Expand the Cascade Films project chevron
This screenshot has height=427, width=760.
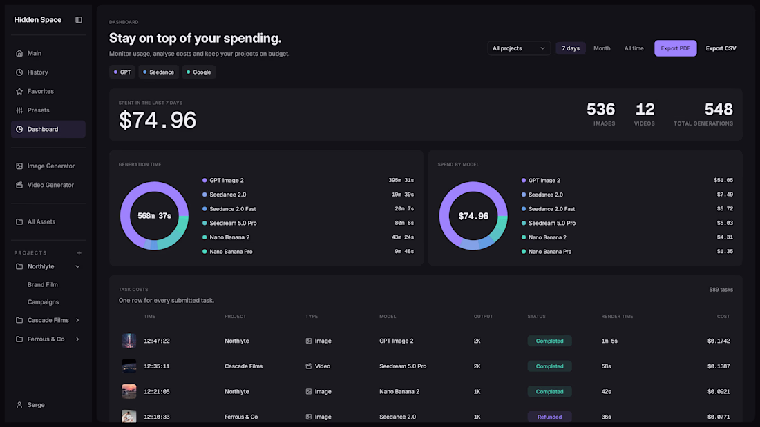(x=77, y=320)
